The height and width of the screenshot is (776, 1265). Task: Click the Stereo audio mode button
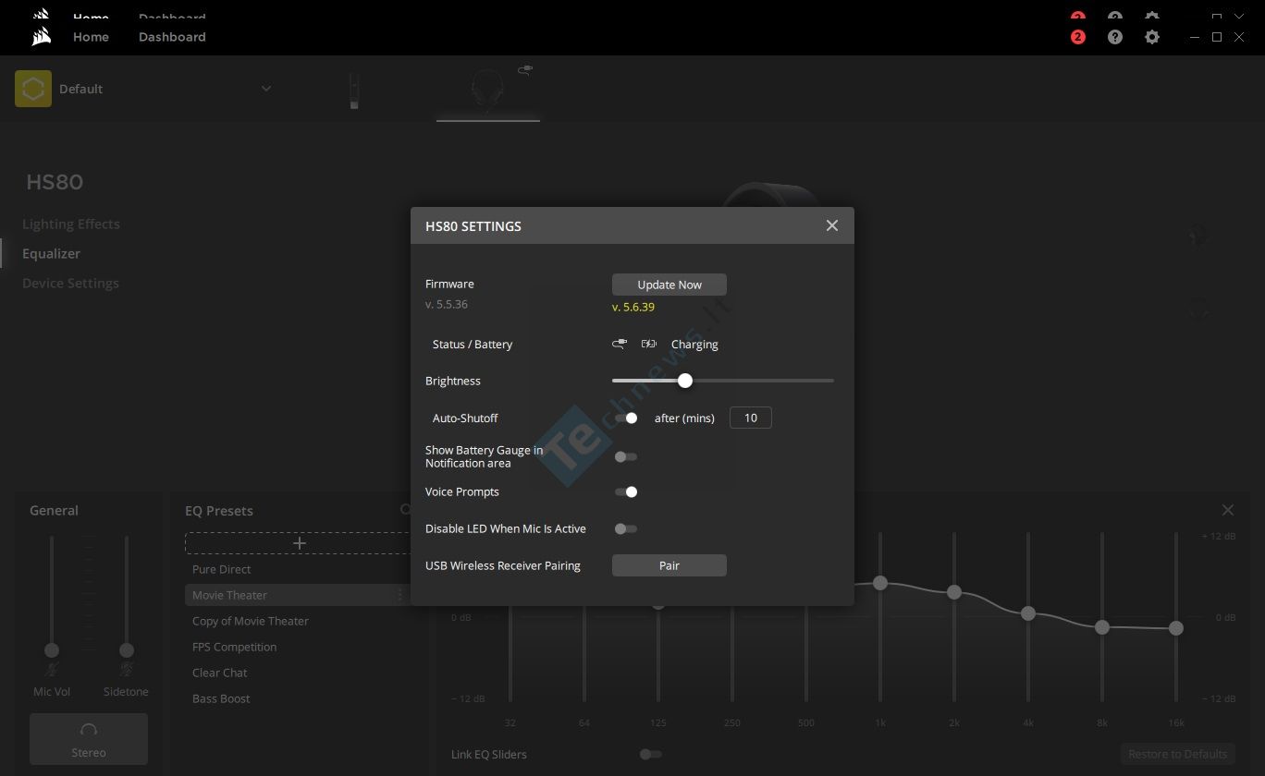coord(89,739)
